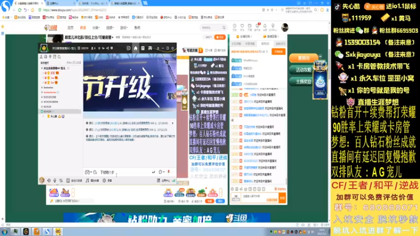The width and height of the screenshot is (420, 236).
Task: Click the YY channel share icon
Action: tap(108, 48)
